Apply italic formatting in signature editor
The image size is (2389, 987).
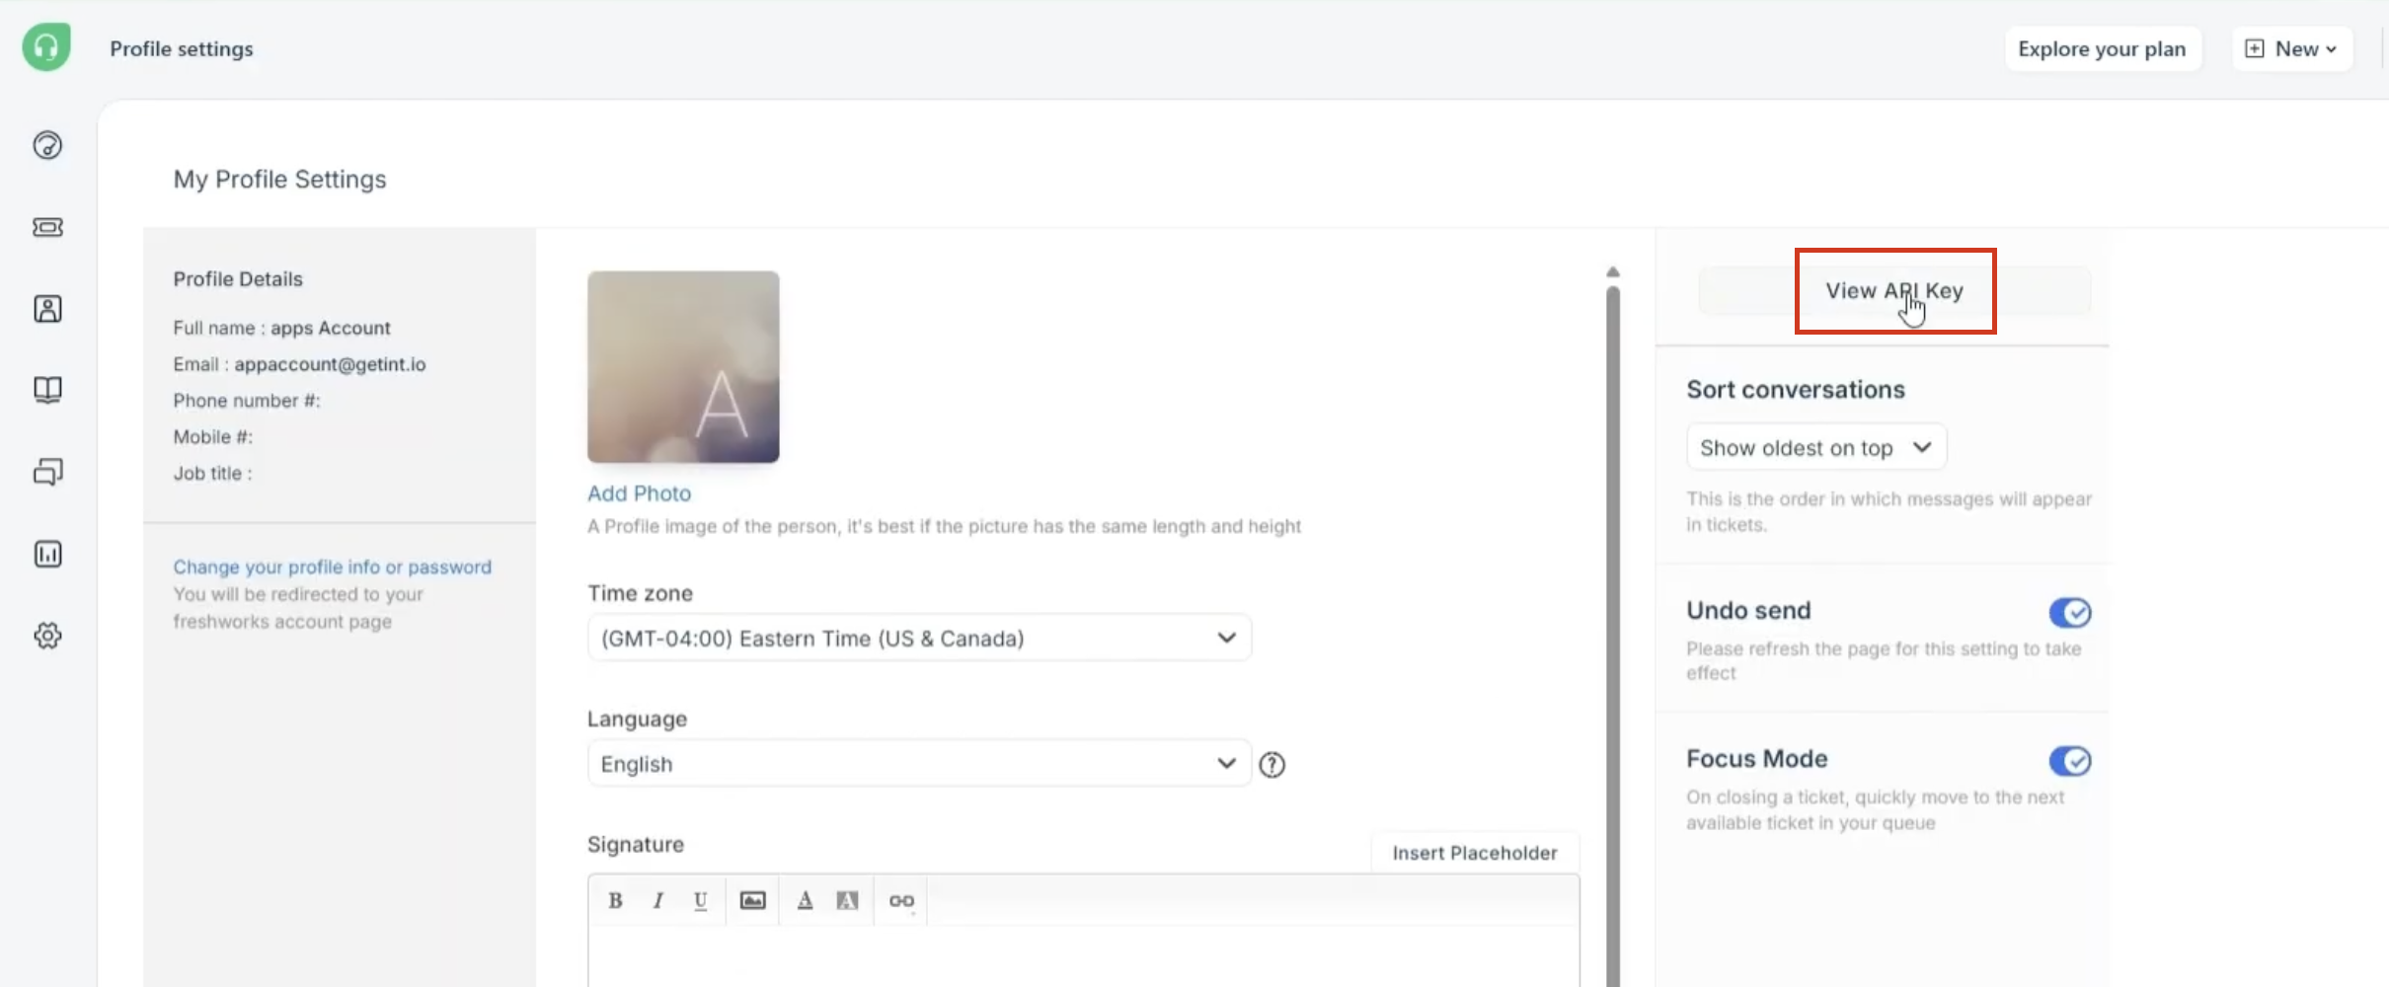pyautogui.click(x=657, y=900)
